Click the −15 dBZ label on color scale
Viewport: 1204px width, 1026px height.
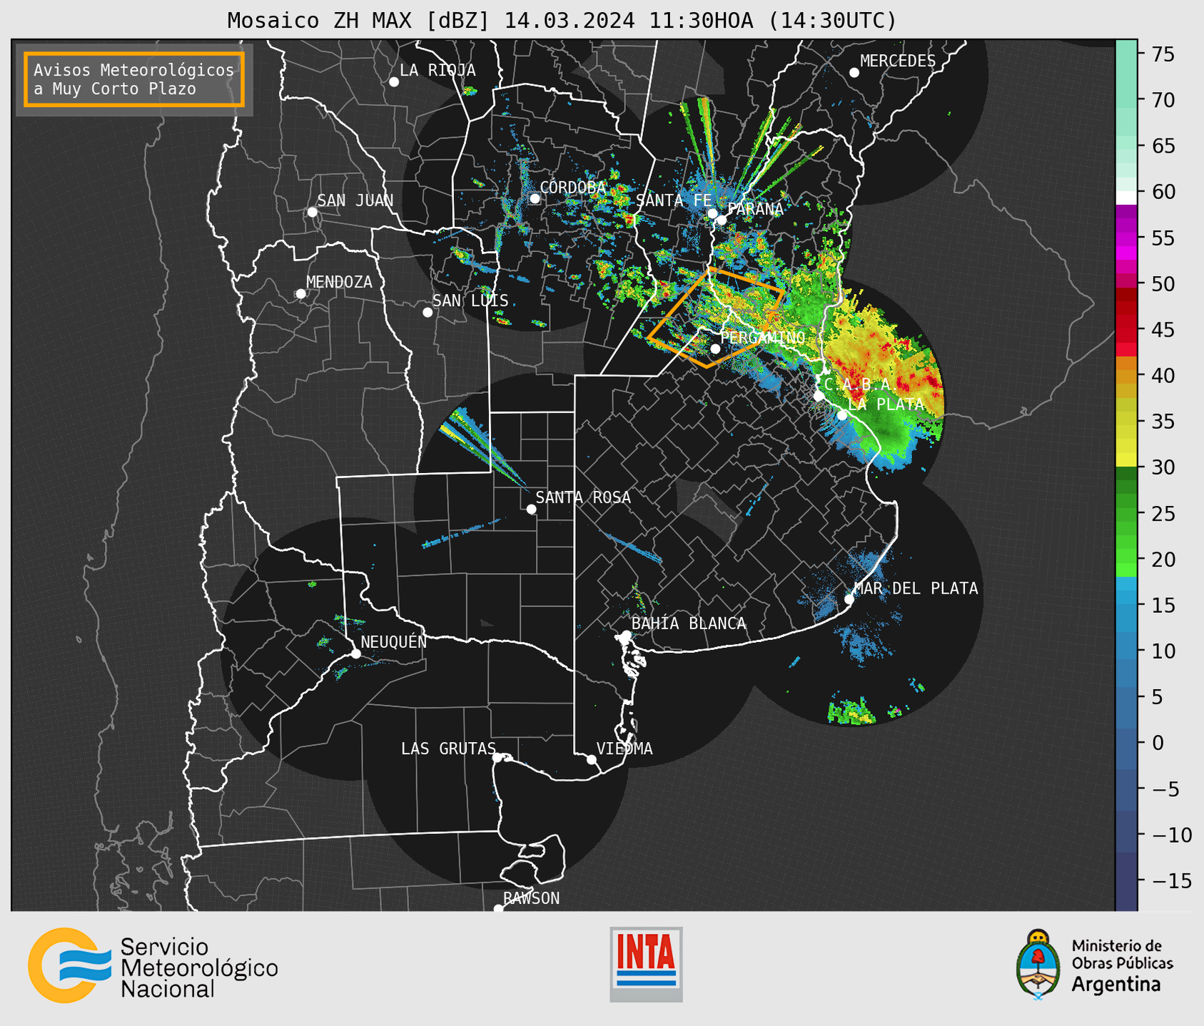(1170, 880)
